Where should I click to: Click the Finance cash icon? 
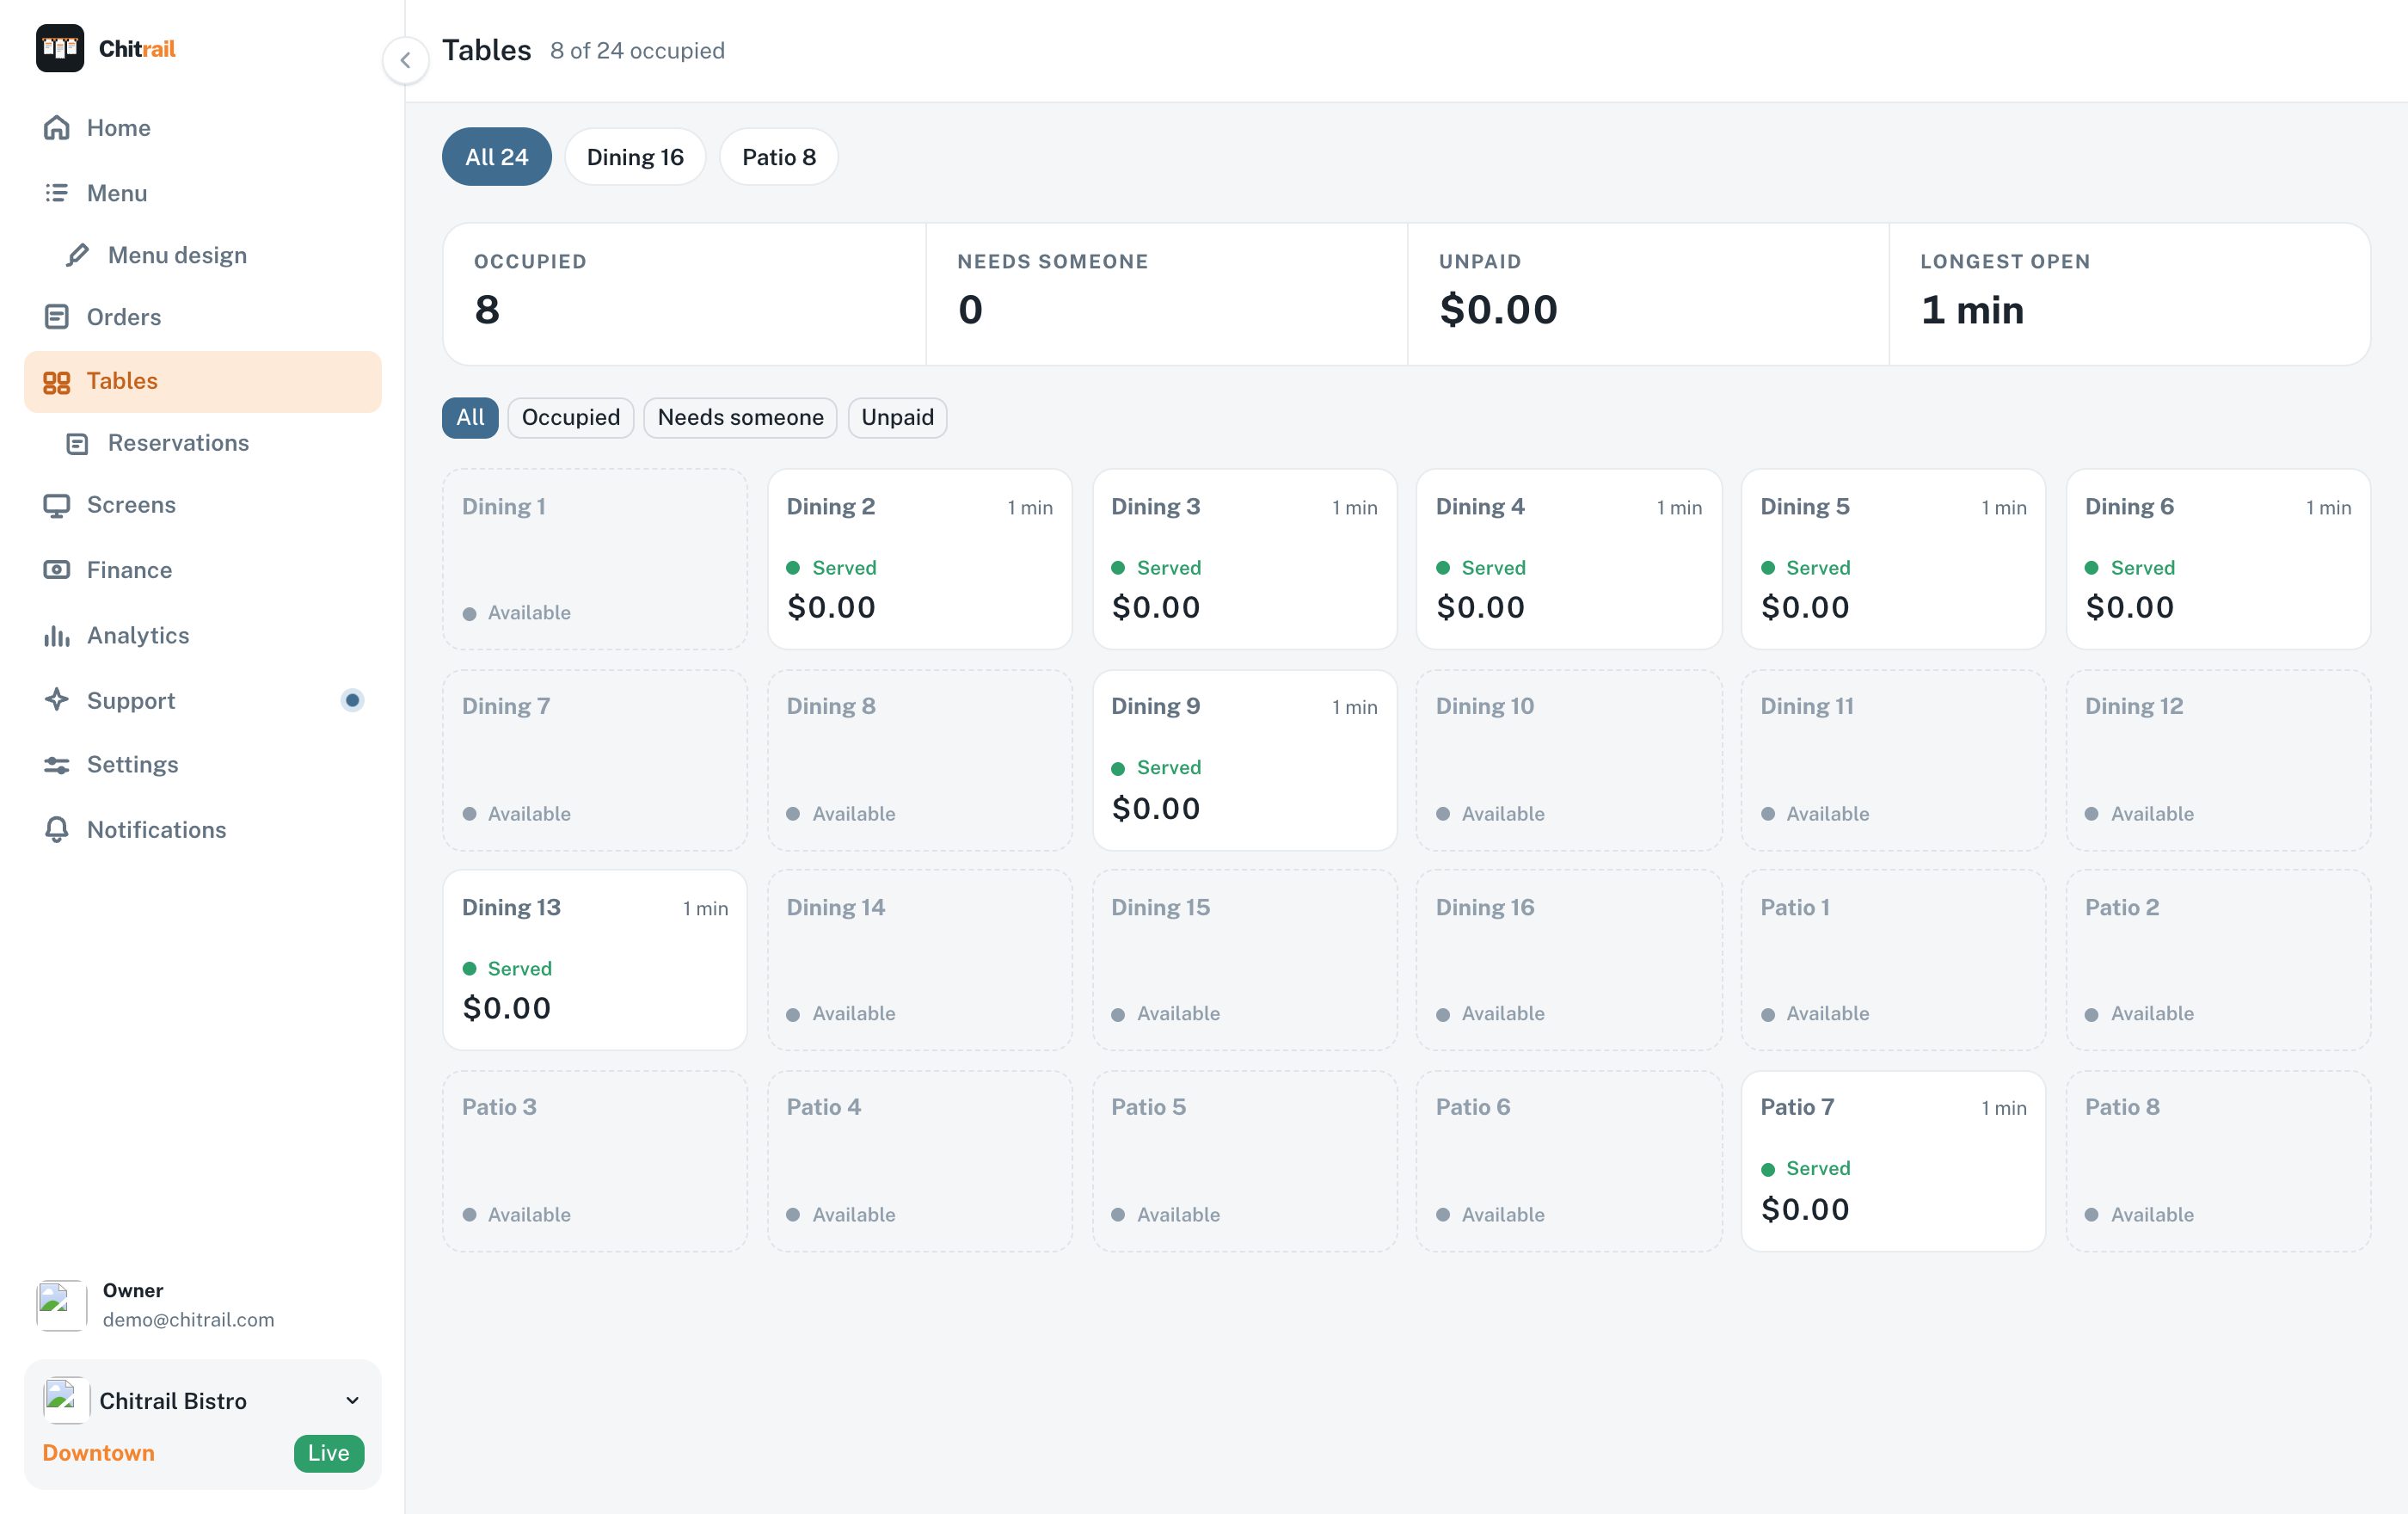[x=57, y=570]
